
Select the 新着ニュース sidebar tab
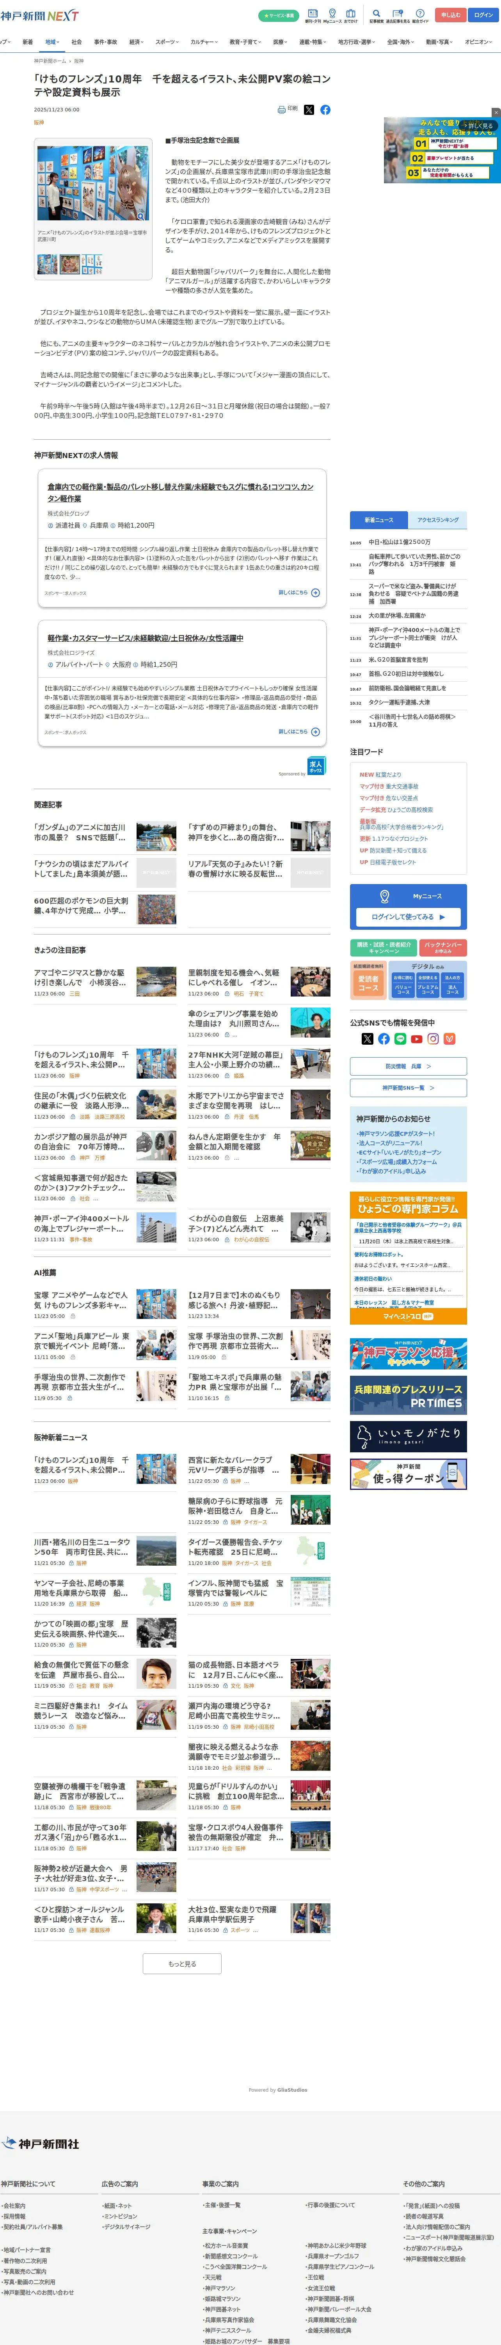[379, 520]
